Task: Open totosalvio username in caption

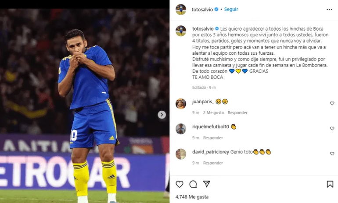Action: point(203,28)
